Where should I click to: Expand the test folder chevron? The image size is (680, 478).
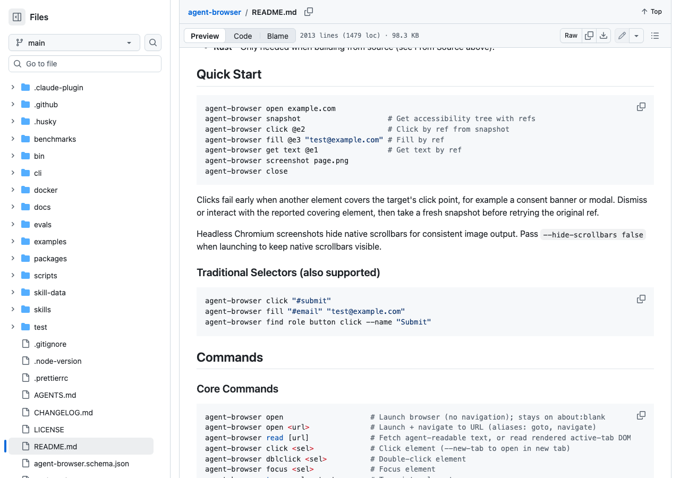tap(13, 327)
